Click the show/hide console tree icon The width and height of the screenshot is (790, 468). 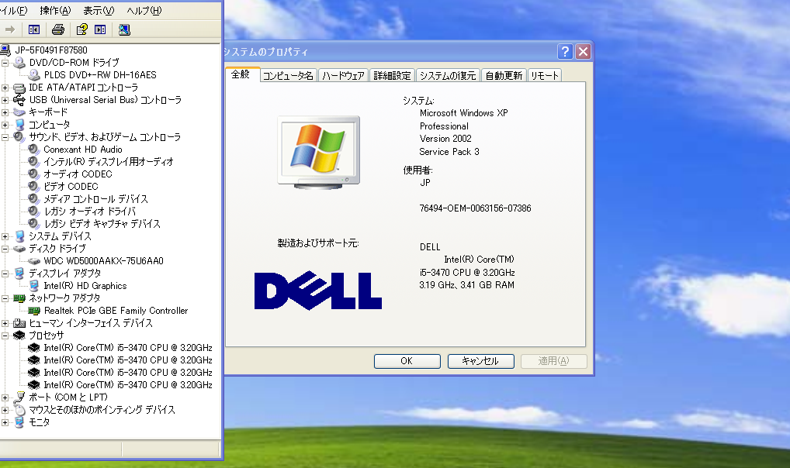pyautogui.click(x=33, y=29)
